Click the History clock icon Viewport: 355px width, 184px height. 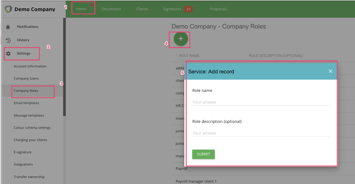pos(8,40)
